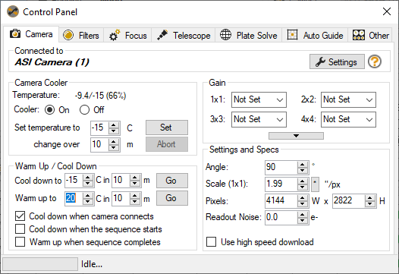
Task: Enable Cool down when the sequence starts
Action: pyautogui.click(x=20, y=229)
